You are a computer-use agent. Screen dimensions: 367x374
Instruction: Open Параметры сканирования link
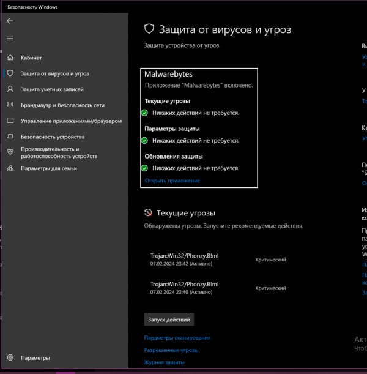coord(177,338)
